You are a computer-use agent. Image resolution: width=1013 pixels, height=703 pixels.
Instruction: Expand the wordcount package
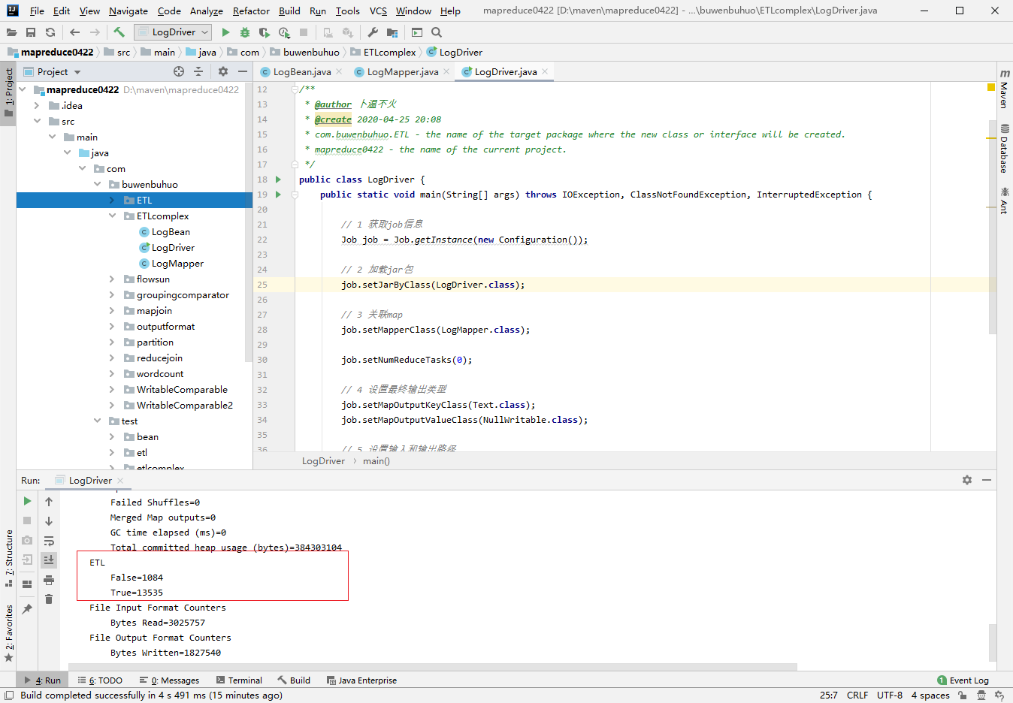(112, 374)
